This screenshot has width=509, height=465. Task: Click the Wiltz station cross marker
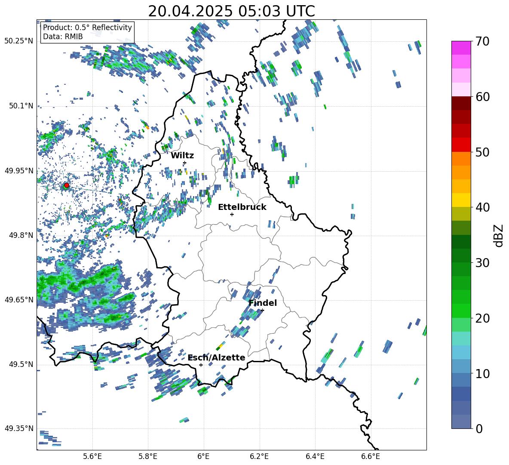185,163
